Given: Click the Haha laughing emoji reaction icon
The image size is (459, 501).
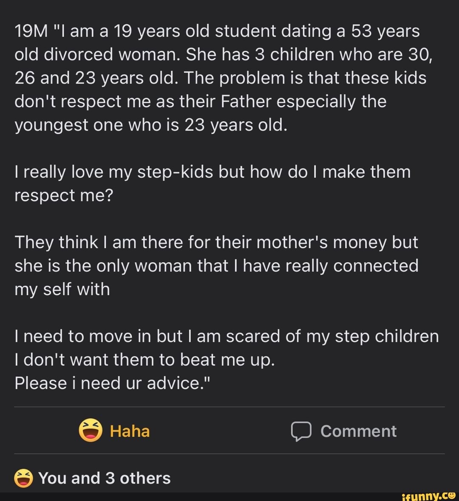Looking at the screenshot, I should (90, 431).
